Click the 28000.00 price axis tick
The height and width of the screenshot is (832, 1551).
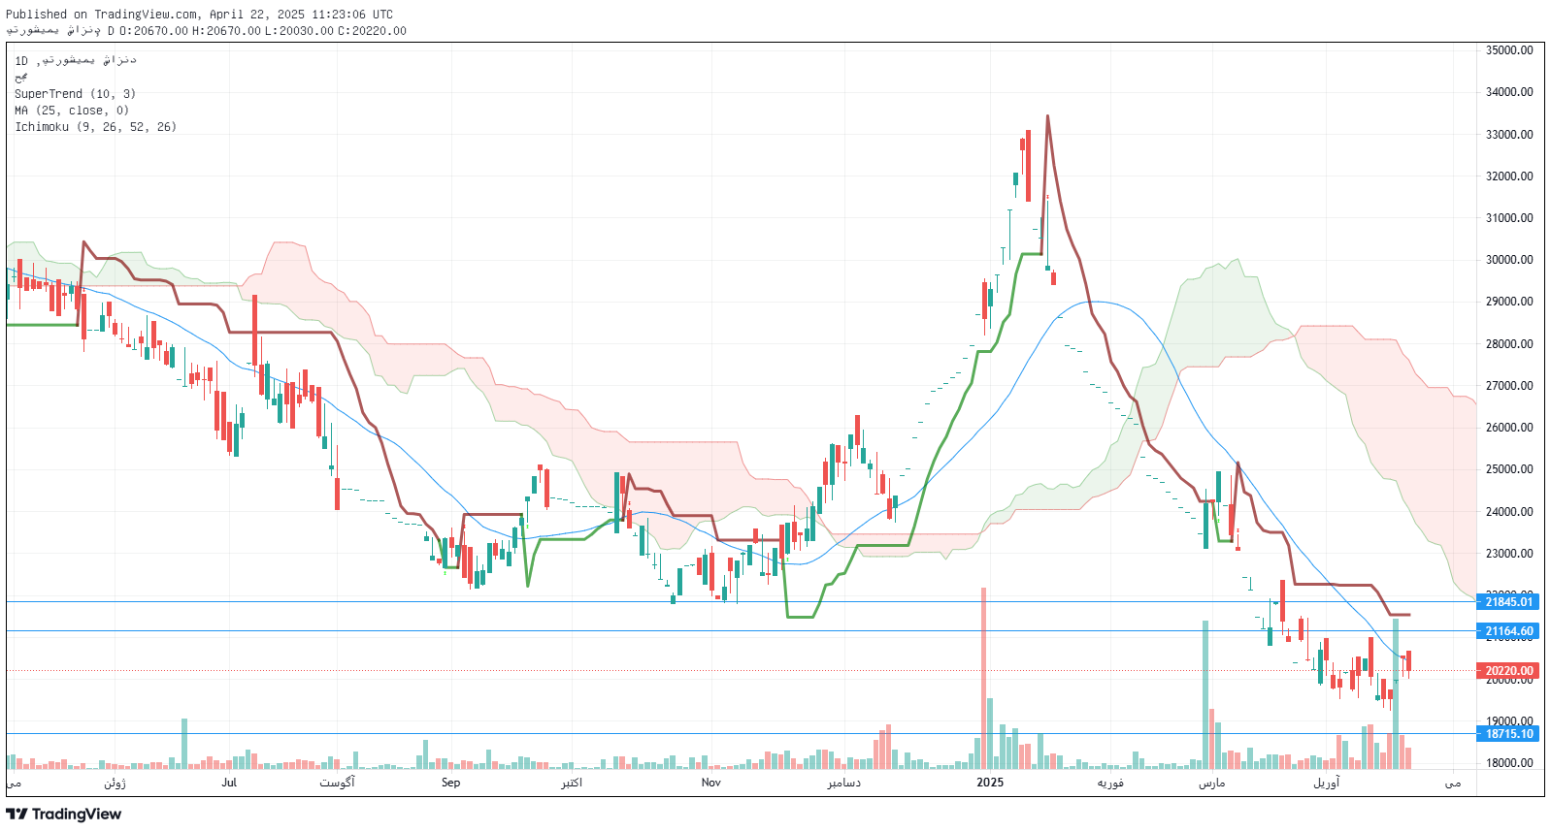pyautogui.click(x=1509, y=344)
